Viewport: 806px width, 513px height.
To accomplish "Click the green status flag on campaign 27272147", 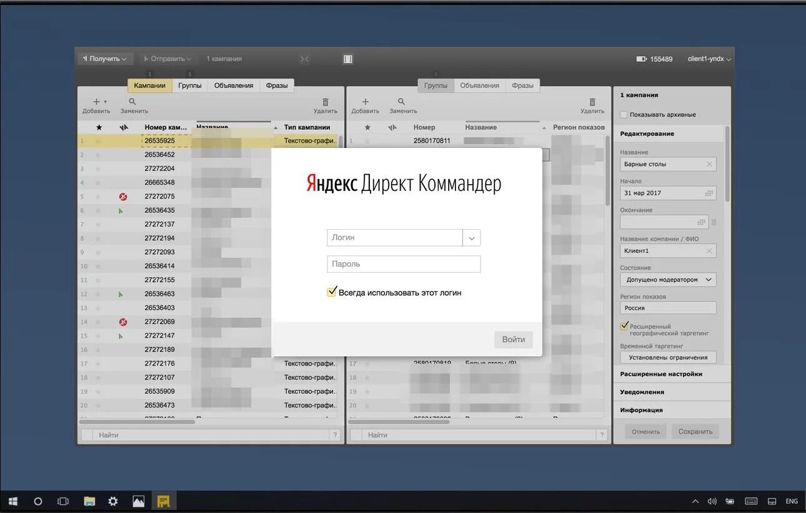I will [x=121, y=336].
